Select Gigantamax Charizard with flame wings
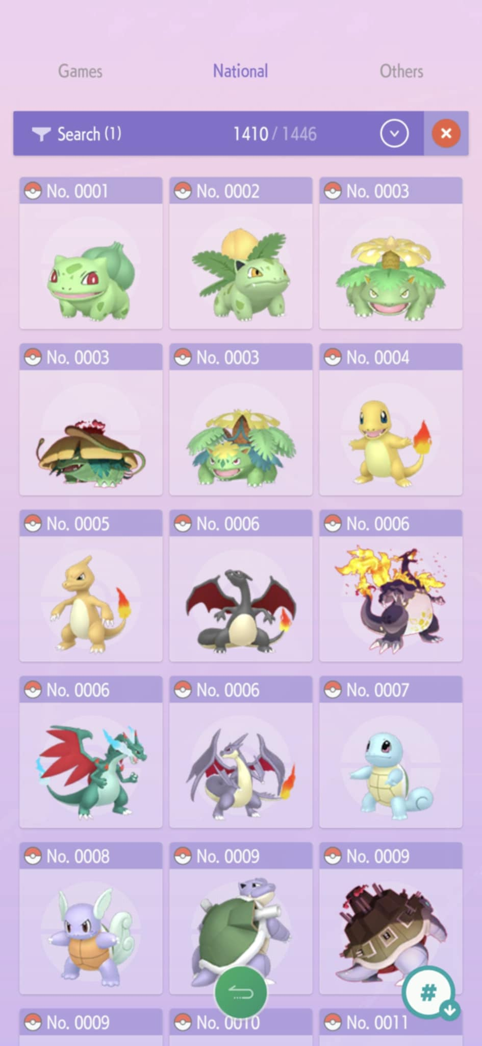 coord(391,586)
